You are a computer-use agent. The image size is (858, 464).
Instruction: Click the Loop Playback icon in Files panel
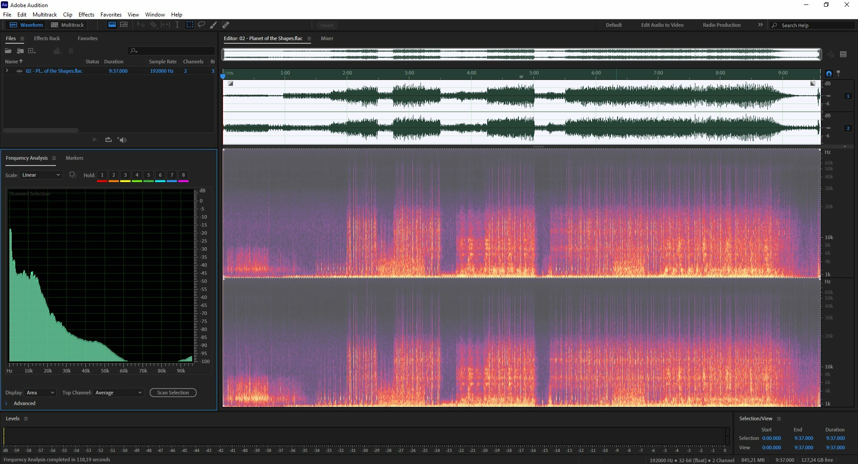[108, 140]
